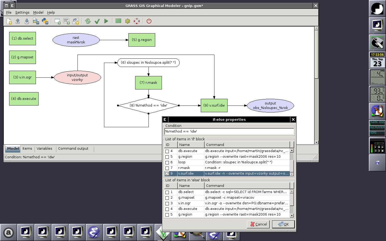Cancel the If-else properties dialog
Screen dimensions: 386x241
(x=258, y=224)
